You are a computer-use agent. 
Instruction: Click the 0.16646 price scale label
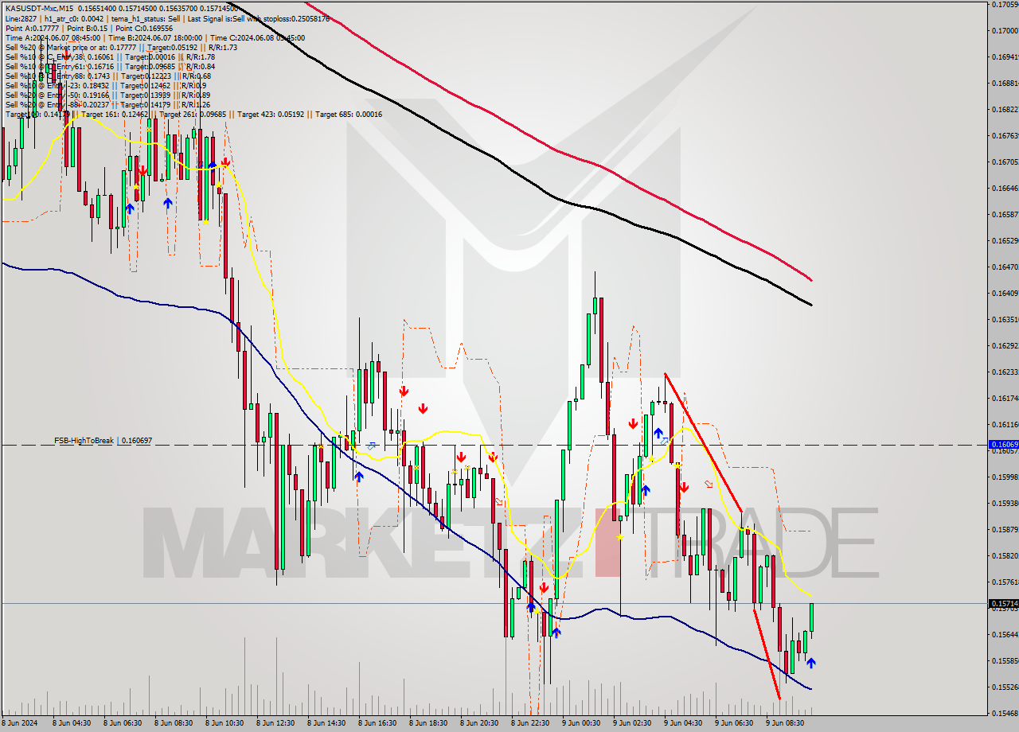1005,188
